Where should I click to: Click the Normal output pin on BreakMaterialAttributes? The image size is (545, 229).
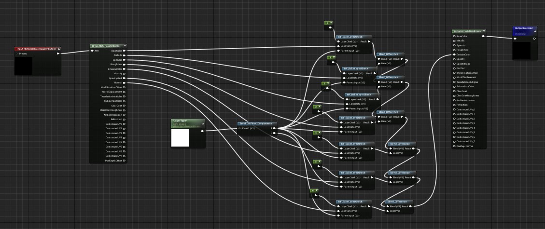[124, 82]
